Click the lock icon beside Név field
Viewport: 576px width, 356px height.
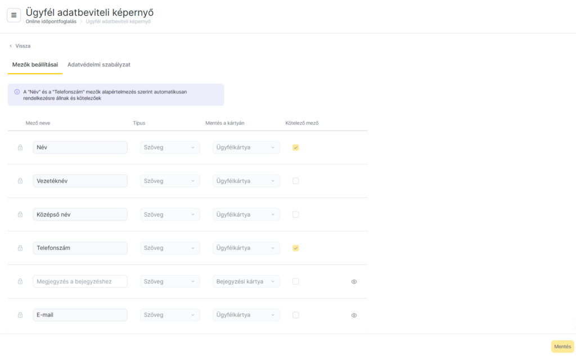pyautogui.click(x=20, y=148)
